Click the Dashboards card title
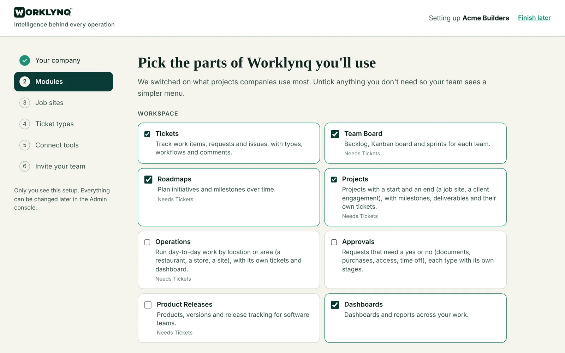 click(x=363, y=305)
